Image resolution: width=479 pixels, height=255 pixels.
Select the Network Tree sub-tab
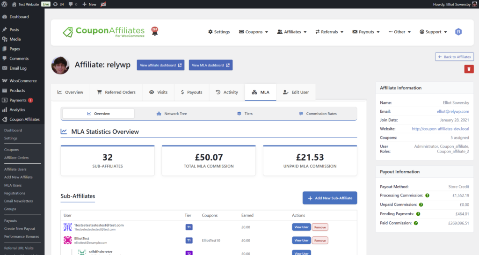pos(172,114)
